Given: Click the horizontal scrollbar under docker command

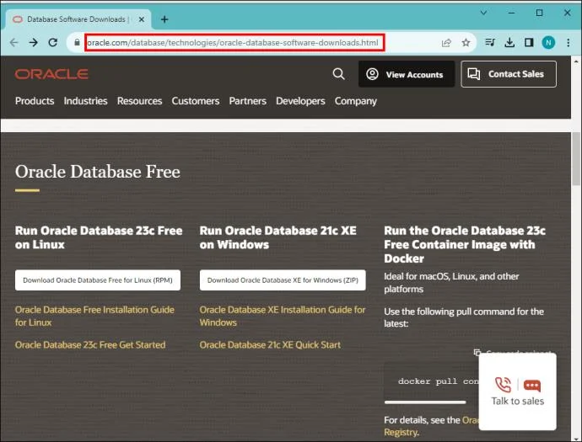Looking at the screenshot, I should point(425,402).
